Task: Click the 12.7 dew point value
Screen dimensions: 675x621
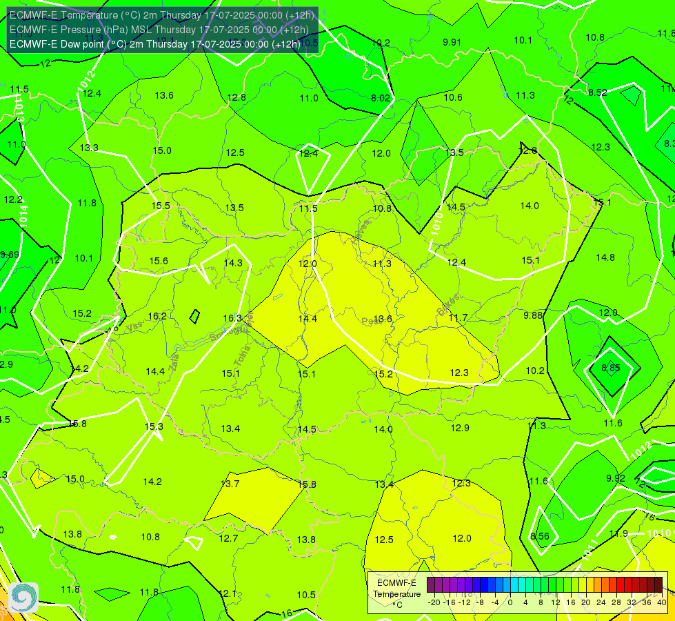Action: pos(229,538)
